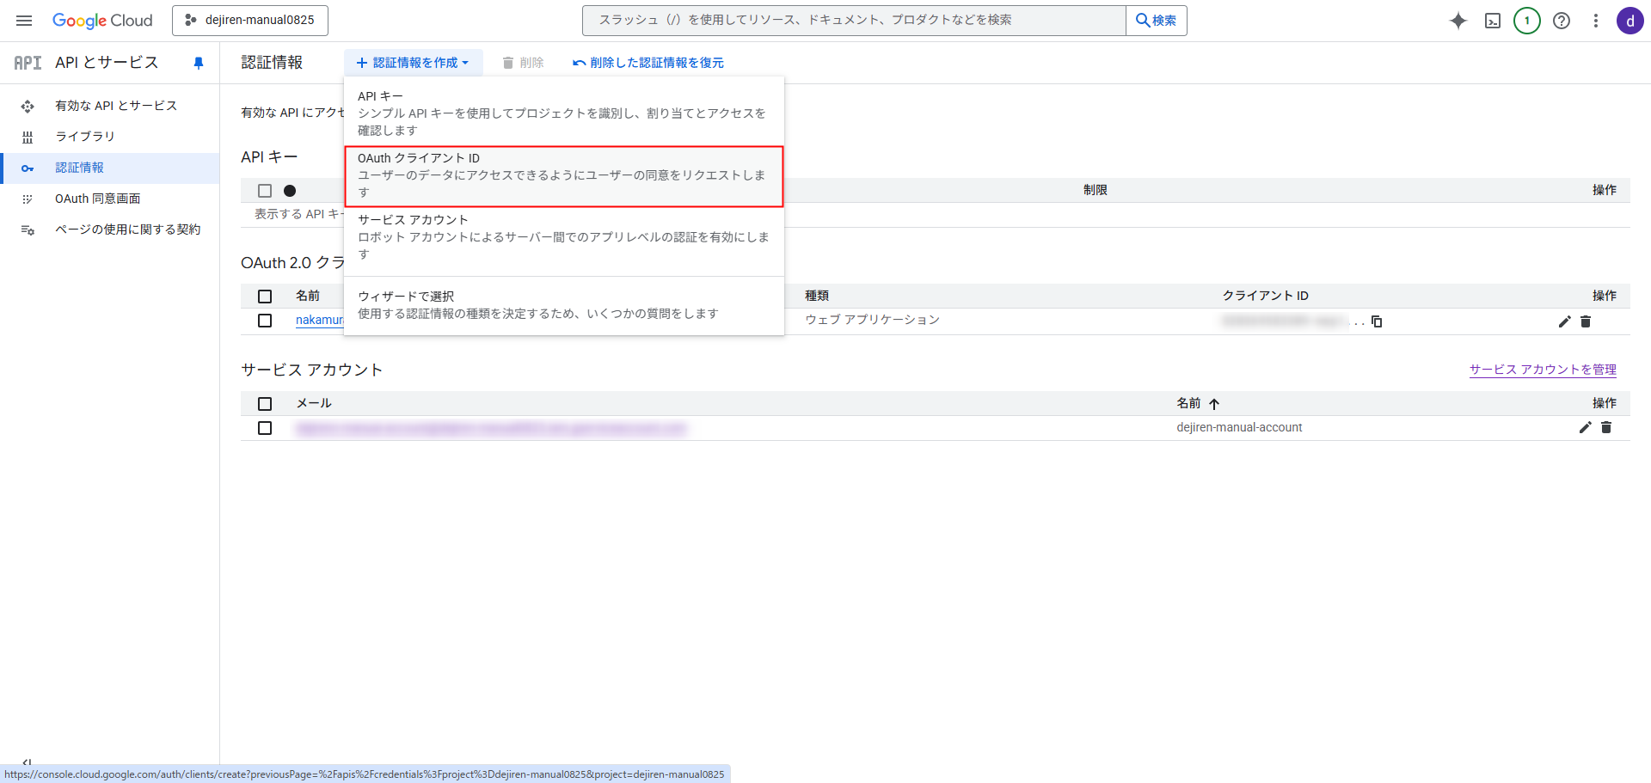Activate the Cloud Shell terminal icon
Image resolution: width=1651 pixels, height=783 pixels.
pos(1493,21)
